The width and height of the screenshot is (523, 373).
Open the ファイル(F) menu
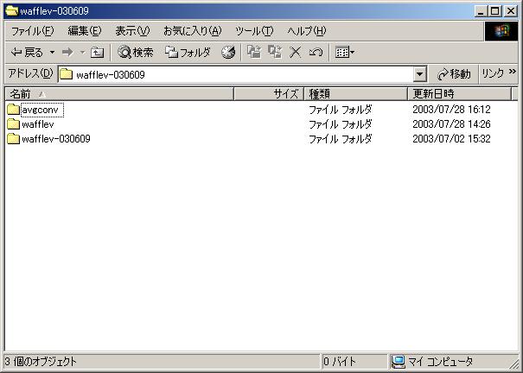32,31
